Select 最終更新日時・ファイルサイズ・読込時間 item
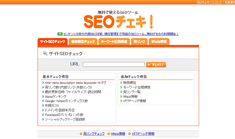Viewport: 235px width, 139px height. pos(73,92)
